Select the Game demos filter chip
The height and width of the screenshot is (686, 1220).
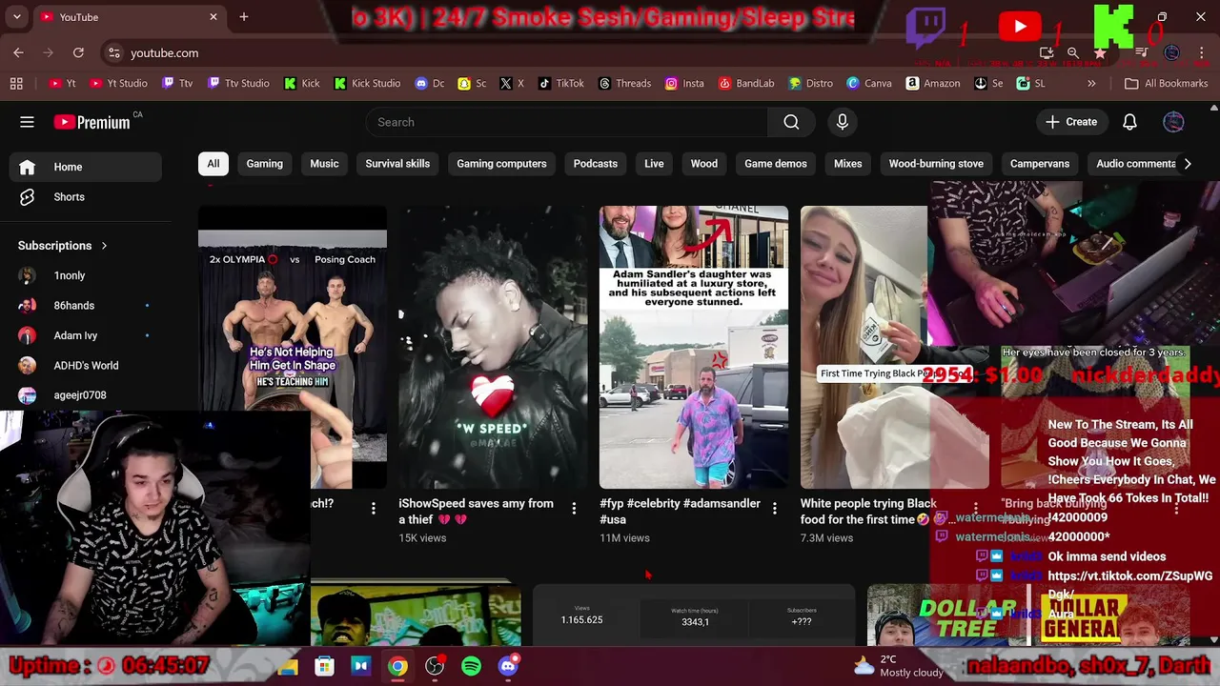776,164
